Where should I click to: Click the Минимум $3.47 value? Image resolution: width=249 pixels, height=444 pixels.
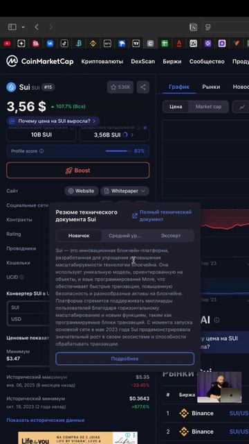(x=13, y=359)
